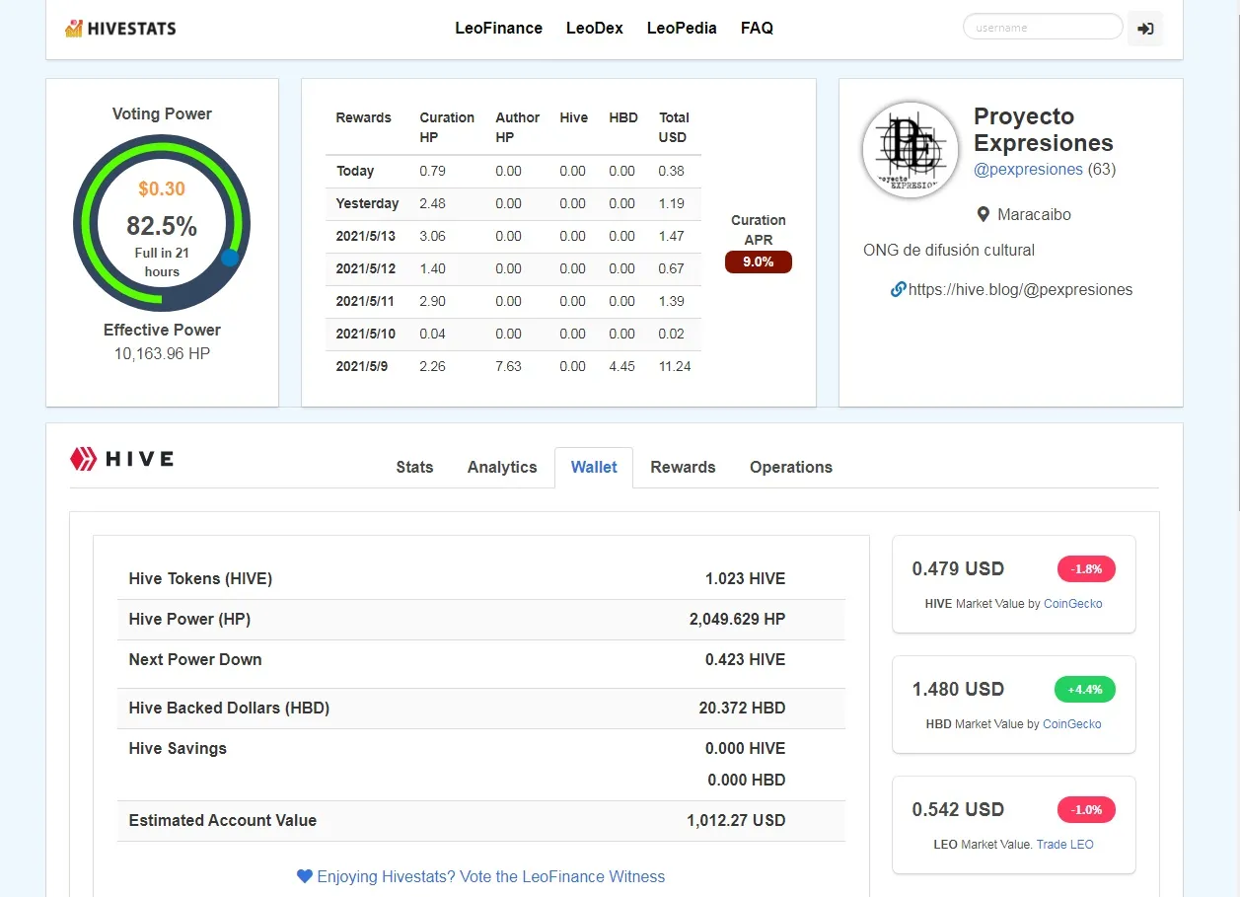Click the 2,049.629 HP value
Viewport: 1240px width, 897px height.
[737, 619]
